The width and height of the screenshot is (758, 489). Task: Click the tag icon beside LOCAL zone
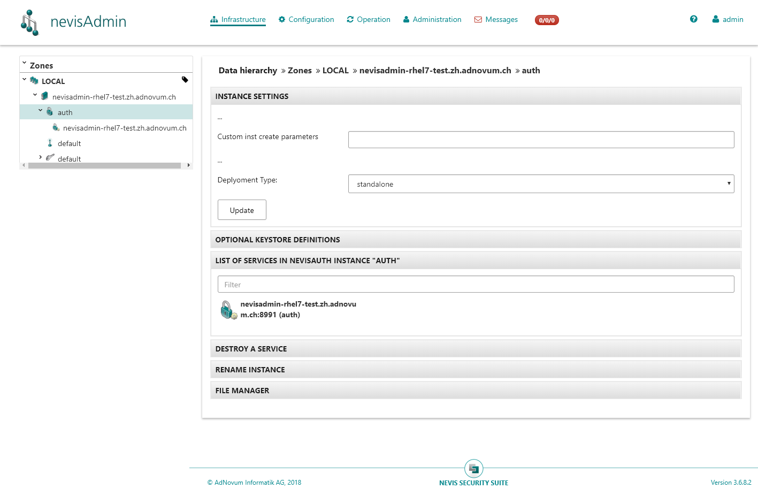185,80
